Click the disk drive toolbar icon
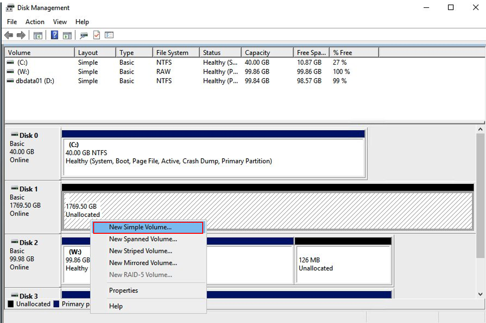 [x=84, y=35]
